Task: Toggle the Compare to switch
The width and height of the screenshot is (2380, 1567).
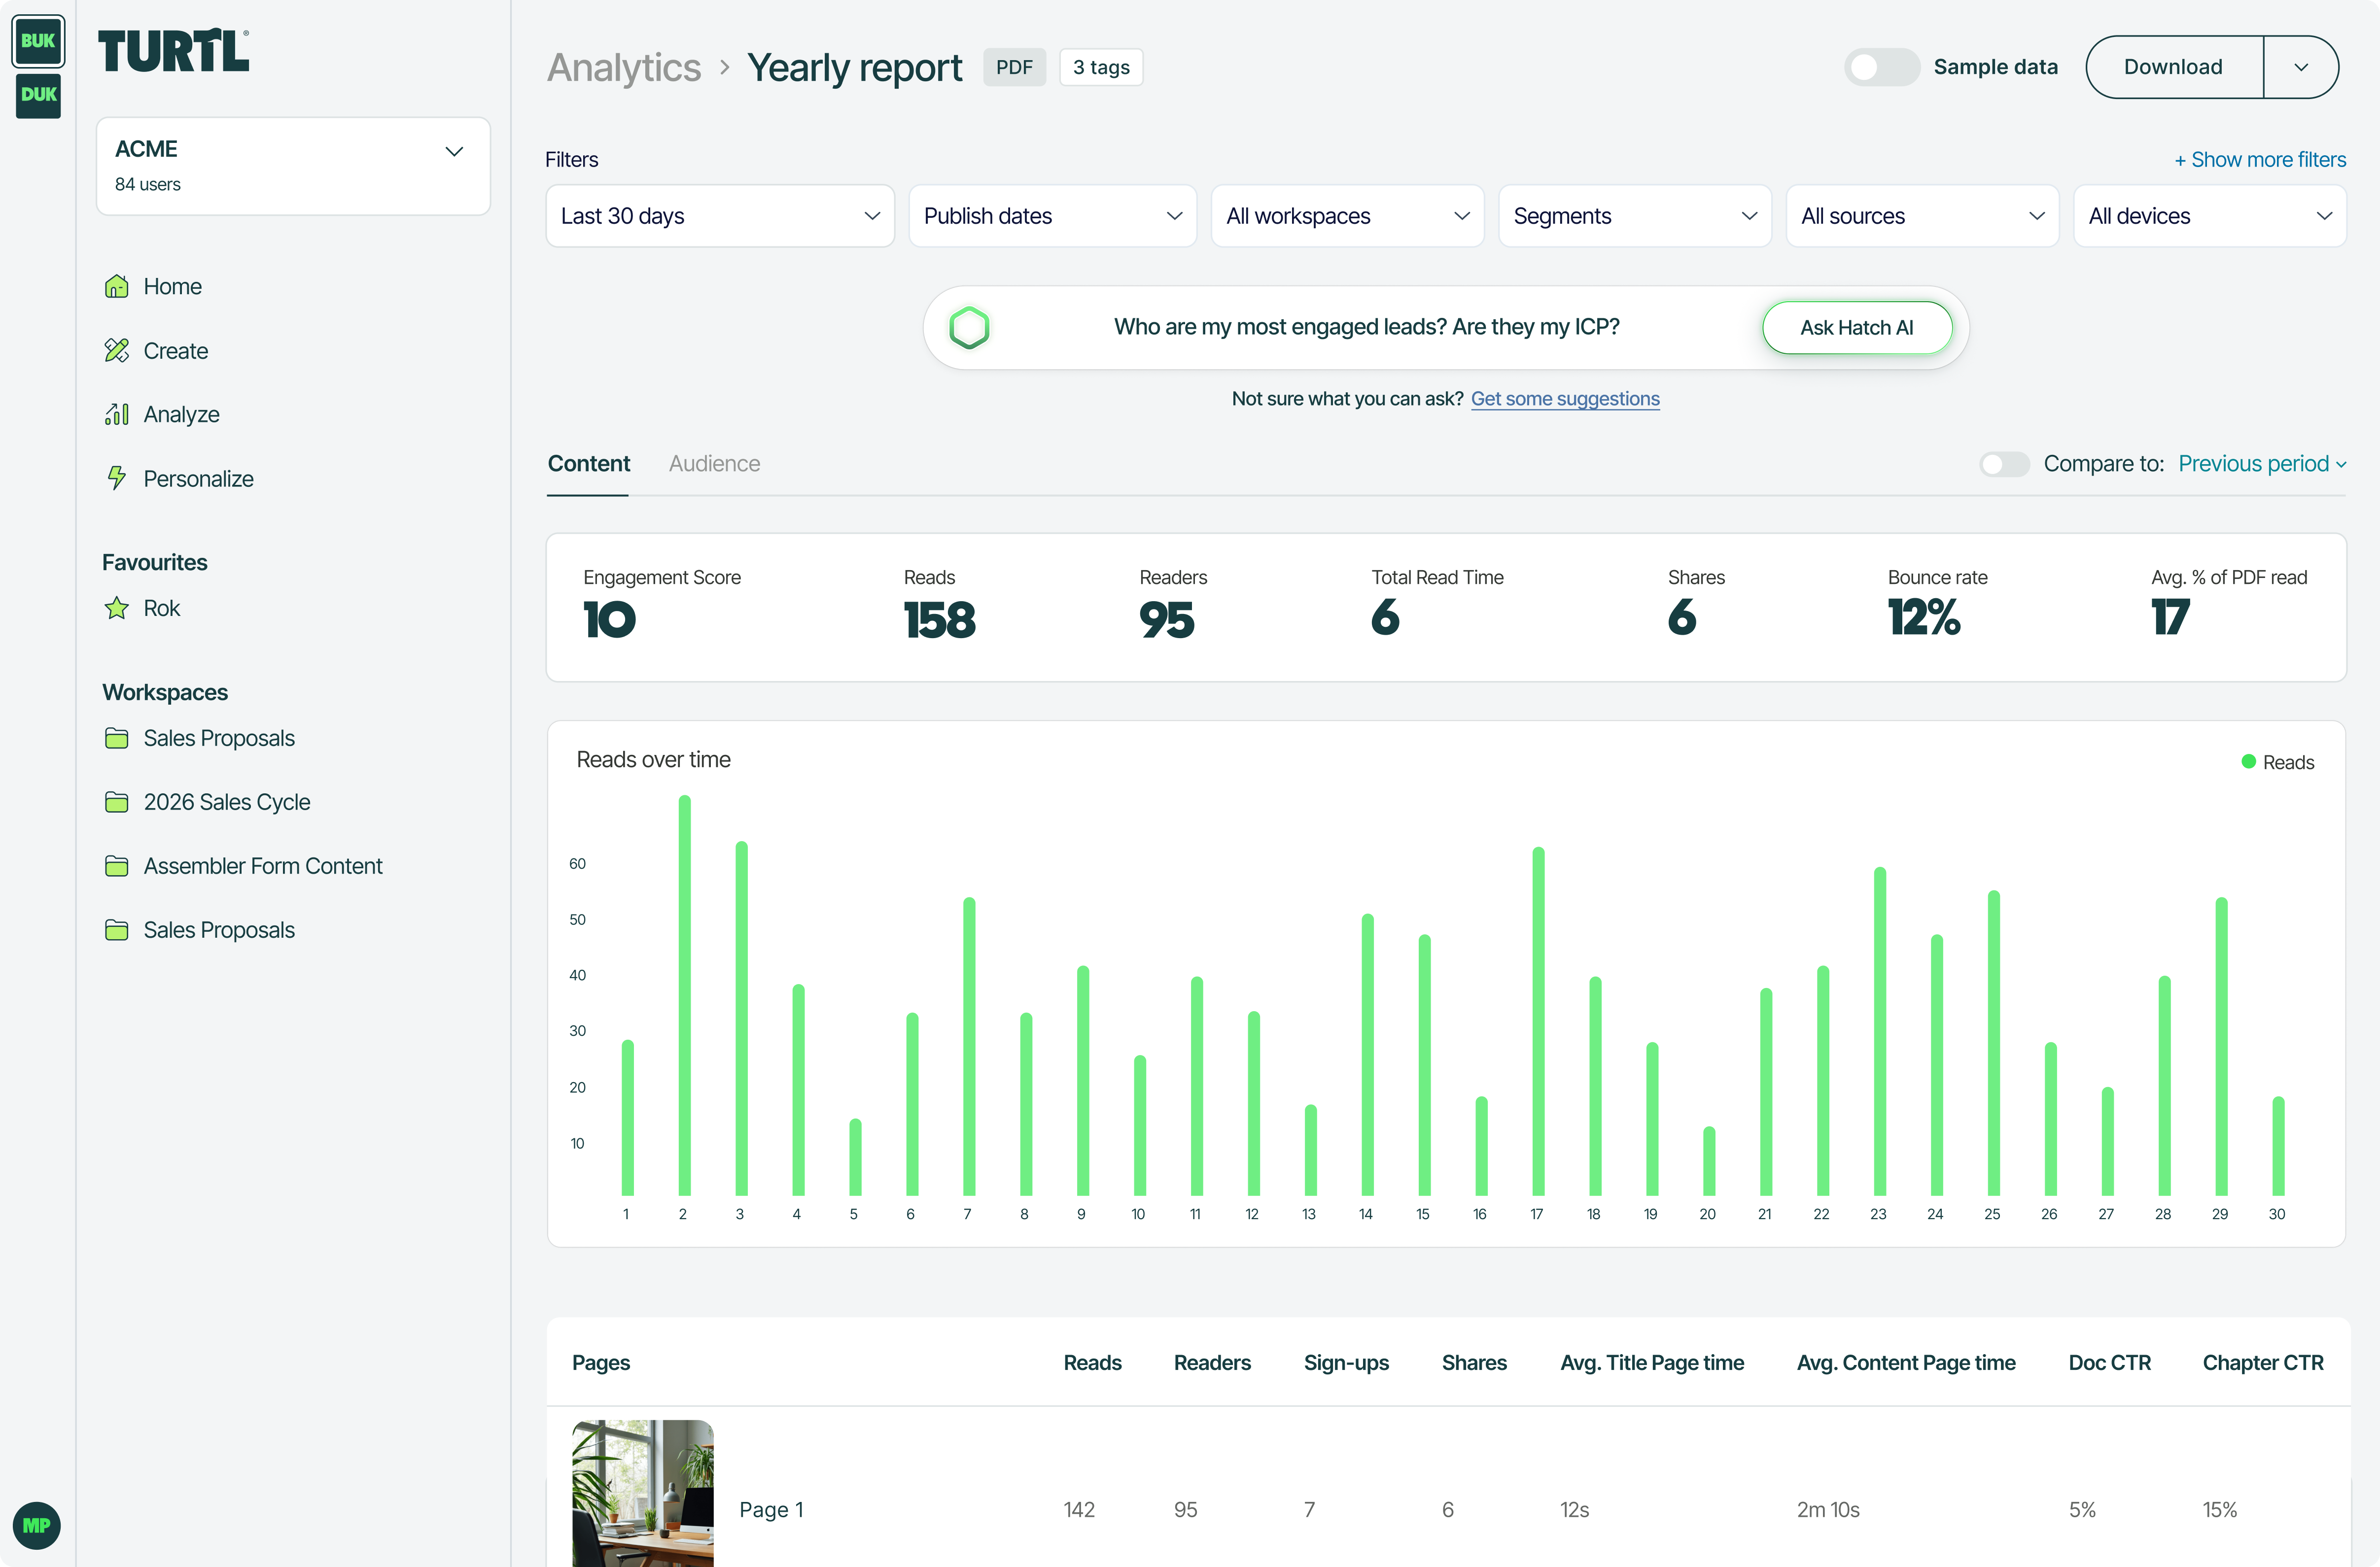Action: (2004, 464)
